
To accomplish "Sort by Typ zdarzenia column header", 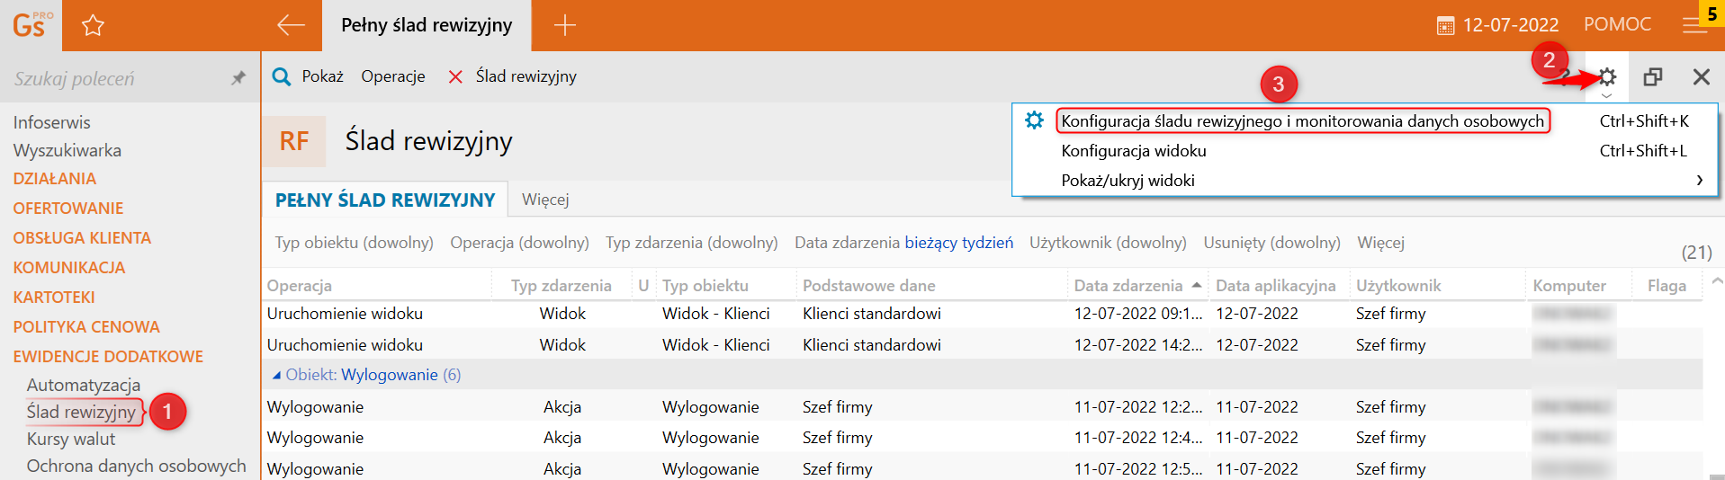I will pyautogui.click(x=562, y=286).
